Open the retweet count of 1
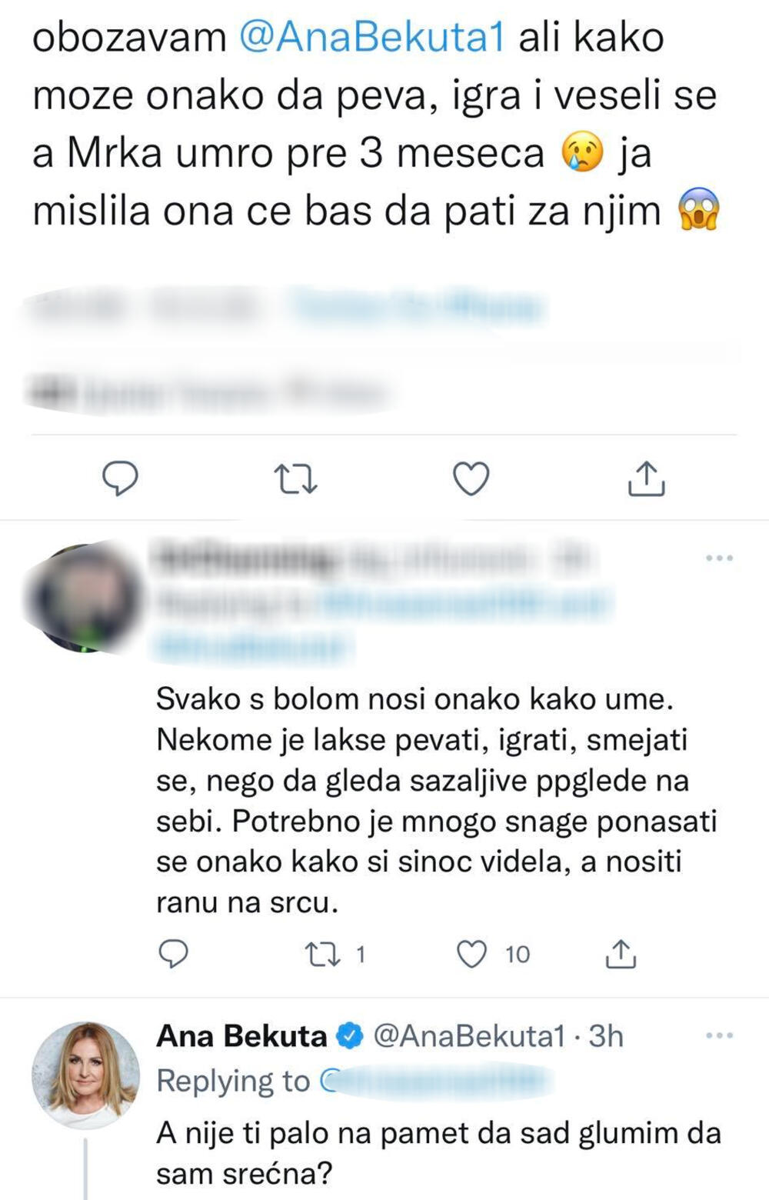The width and height of the screenshot is (769, 1200). 360,955
